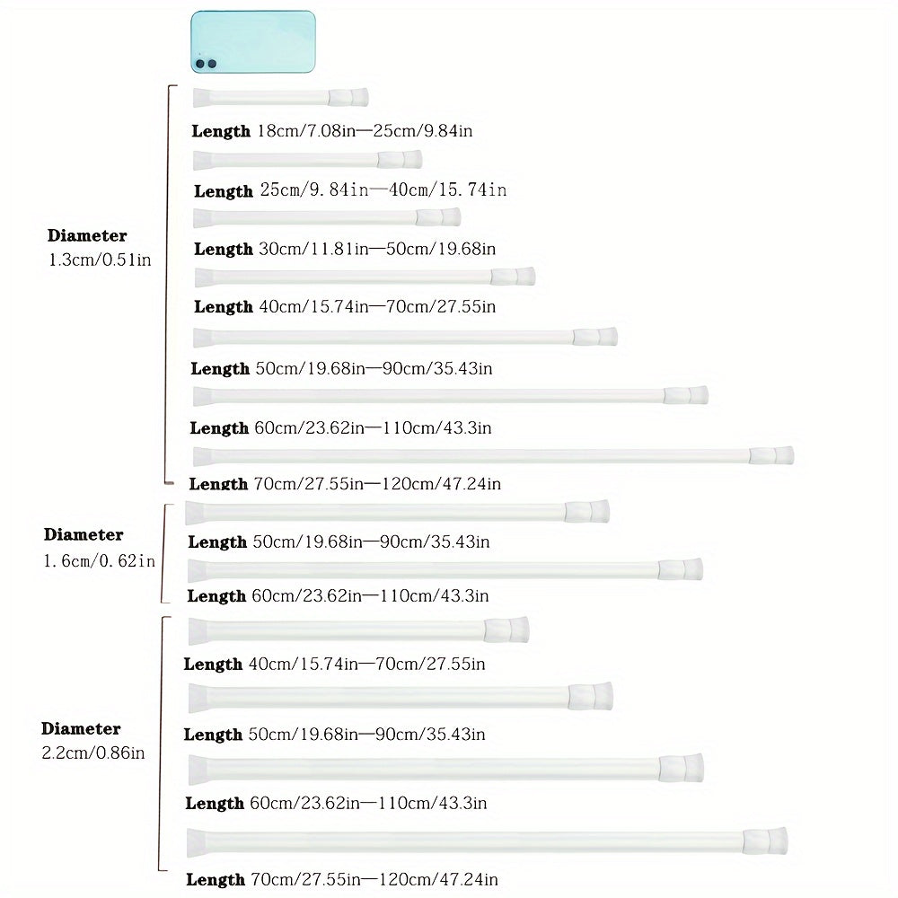The height and width of the screenshot is (898, 898).
Task: Click the phone's dual camera lenses
Action: (206, 64)
